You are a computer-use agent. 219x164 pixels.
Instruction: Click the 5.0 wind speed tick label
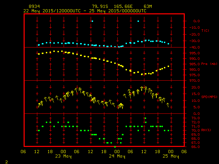tap(196, 107)
